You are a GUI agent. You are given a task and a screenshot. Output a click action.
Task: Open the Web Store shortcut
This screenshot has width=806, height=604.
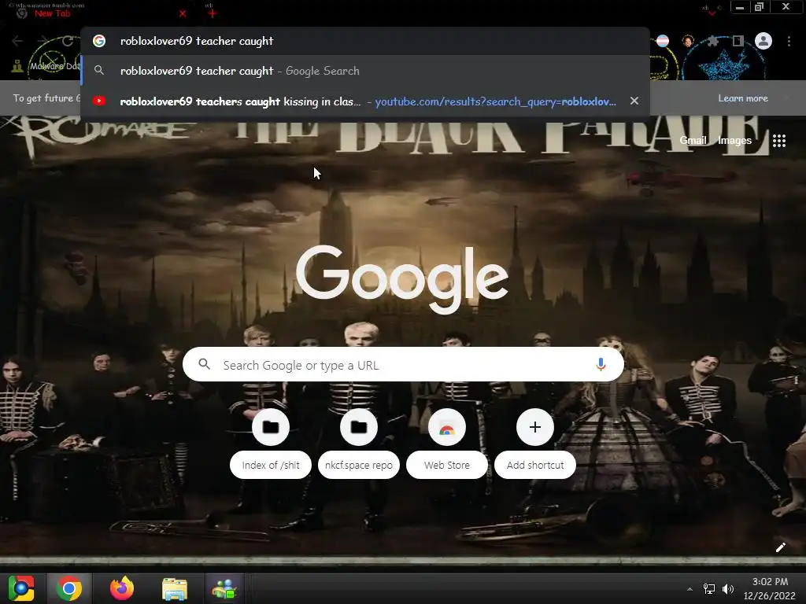(x=447, y=443)
